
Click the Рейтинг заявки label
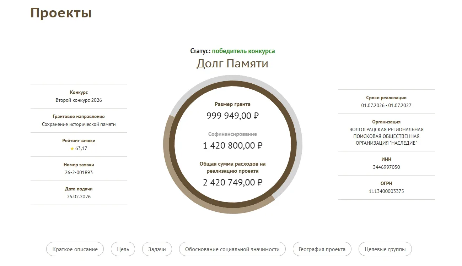79,141
